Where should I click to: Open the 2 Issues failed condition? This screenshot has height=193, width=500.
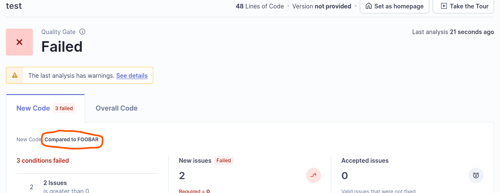[x=55, y=183]
